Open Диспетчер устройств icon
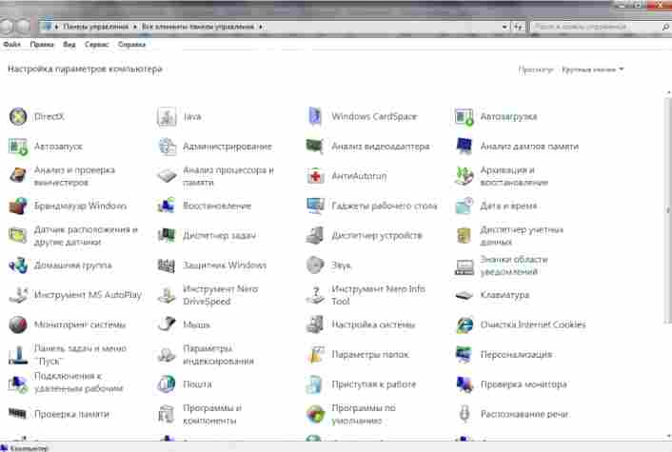The image size is (672, 452). pyautogui.click(x=315, y=236)
